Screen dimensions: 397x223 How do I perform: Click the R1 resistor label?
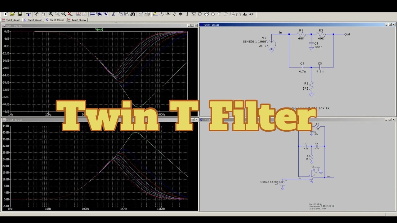(x=301, y=31)
